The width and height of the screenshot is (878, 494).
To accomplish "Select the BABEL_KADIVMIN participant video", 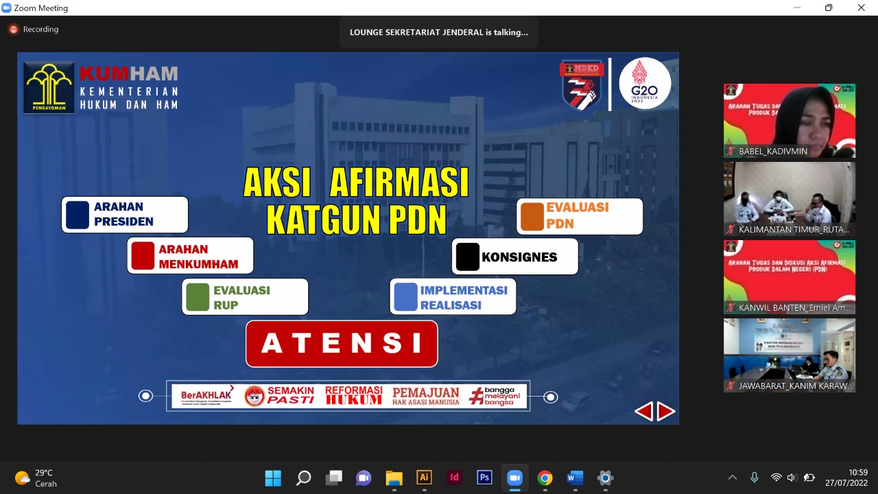I will [789, 121].
